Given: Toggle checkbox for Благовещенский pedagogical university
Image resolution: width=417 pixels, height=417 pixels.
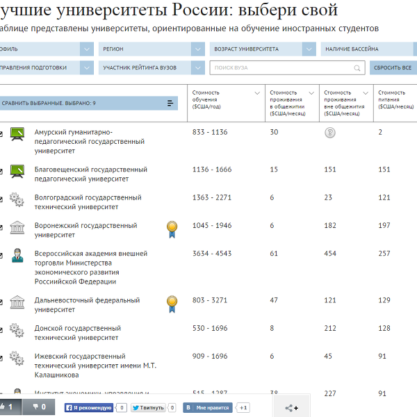Looking at the screenshot, I should click(1, 171).
